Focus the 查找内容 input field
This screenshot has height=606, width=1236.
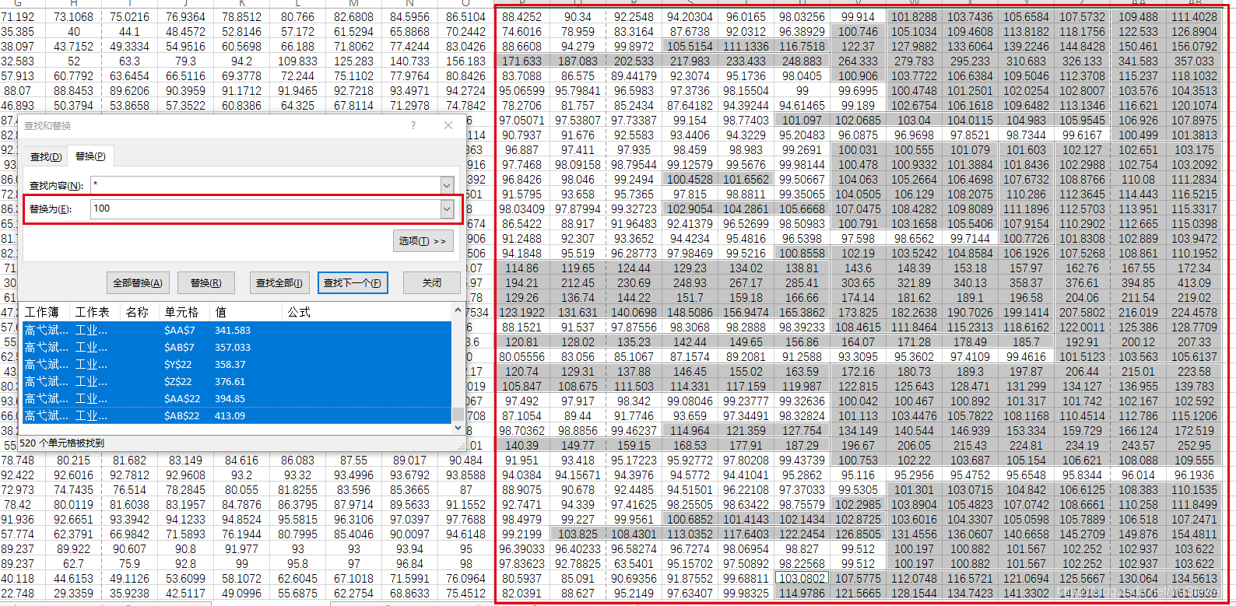(266, 185)
